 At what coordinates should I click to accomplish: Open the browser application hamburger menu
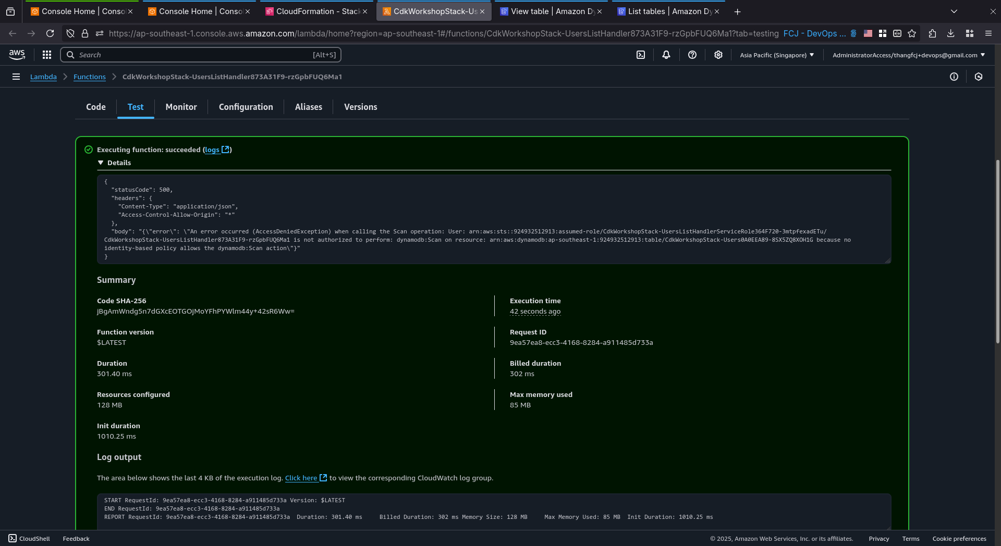[988, 33]
